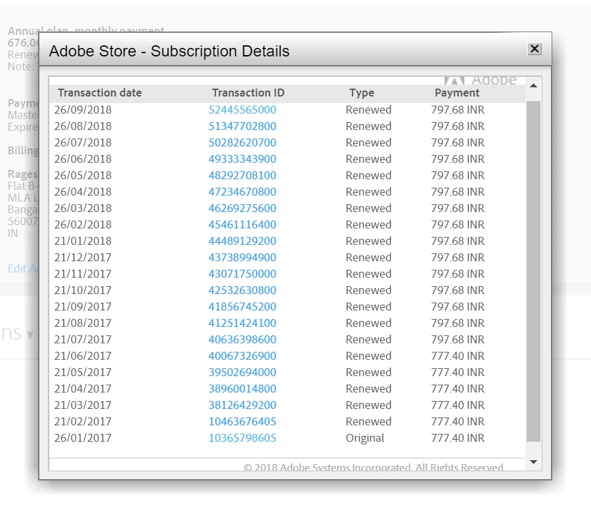Select the dialog title Adobe Store - Subscription Details

[169, 51]
